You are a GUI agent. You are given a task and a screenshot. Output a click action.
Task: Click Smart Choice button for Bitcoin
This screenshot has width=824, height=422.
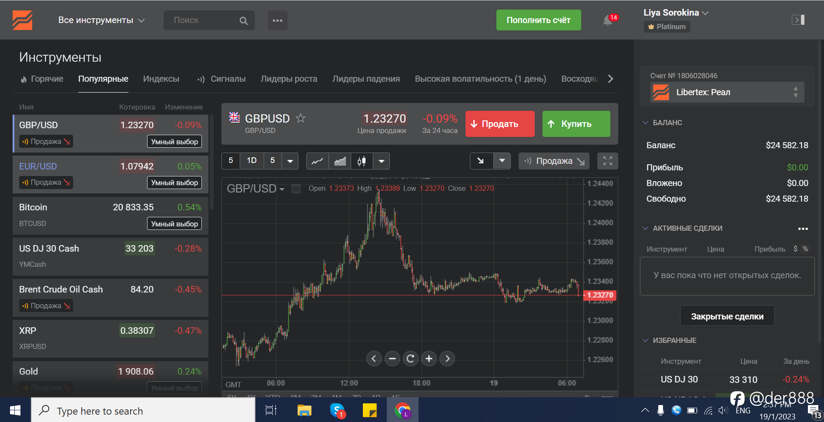(x=174, y=224)
